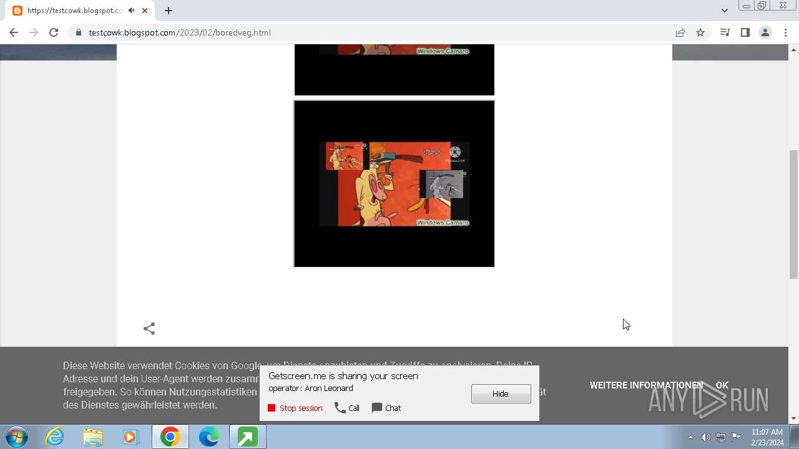Click the taskbar clock and date
Image resolution: width=799 pixels, height=449 pixels.
tap(767, 437)
